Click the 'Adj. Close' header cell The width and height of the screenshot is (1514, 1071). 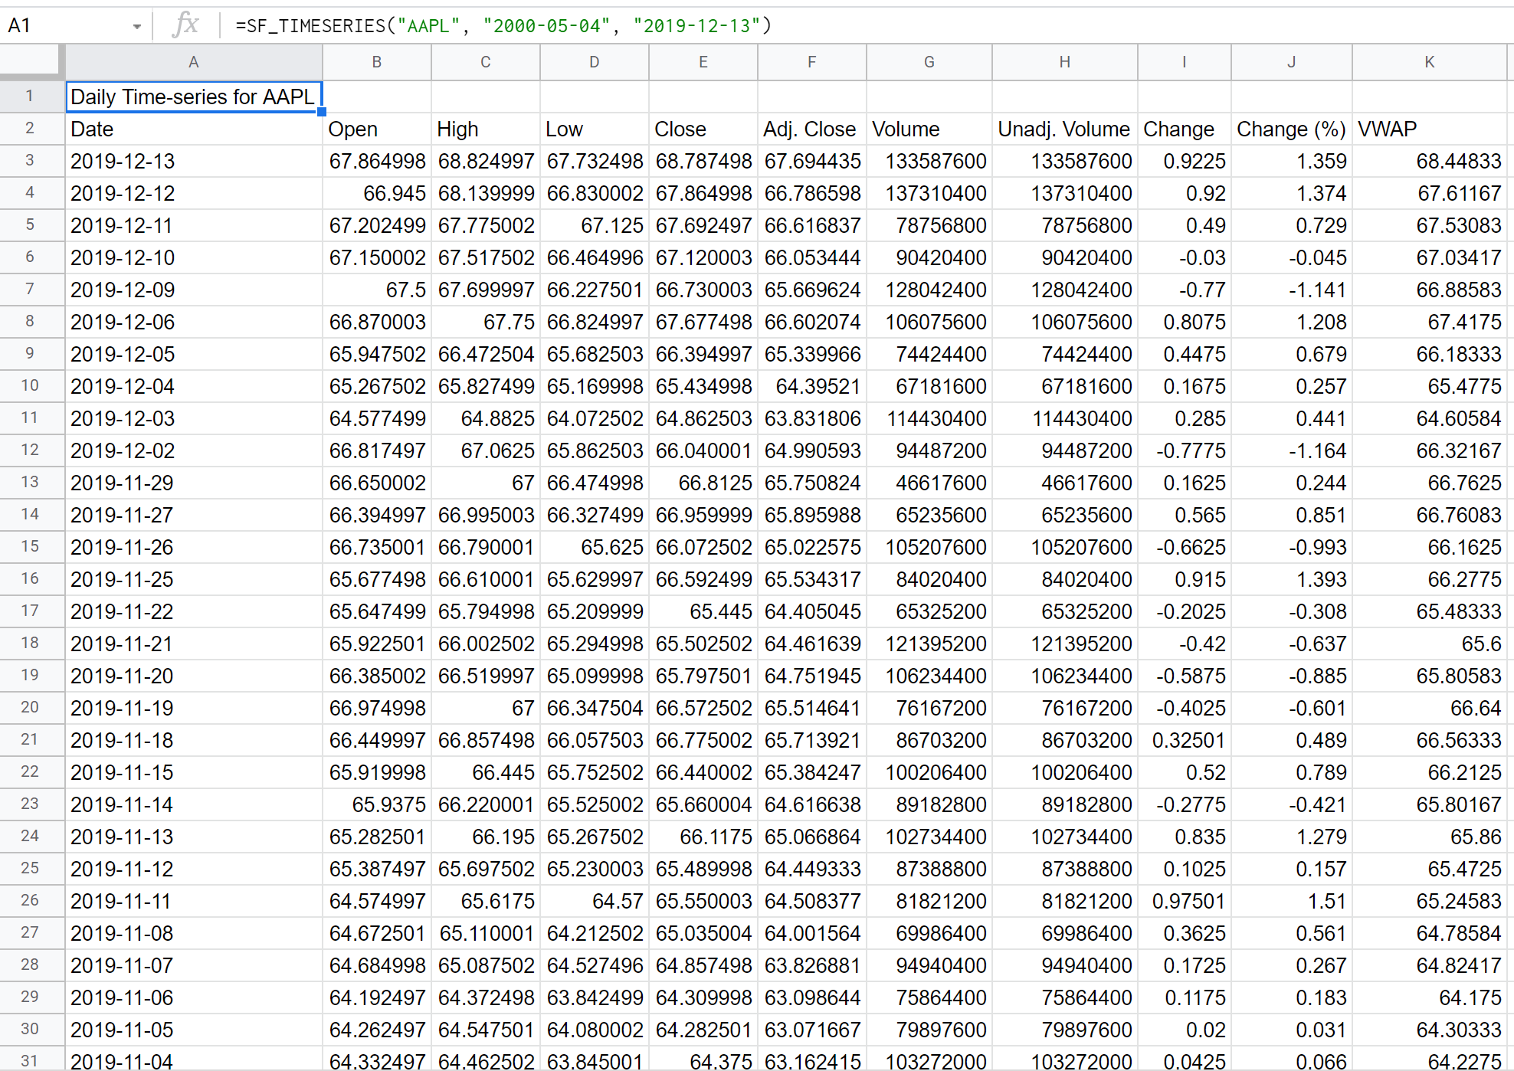click(812, 129)
